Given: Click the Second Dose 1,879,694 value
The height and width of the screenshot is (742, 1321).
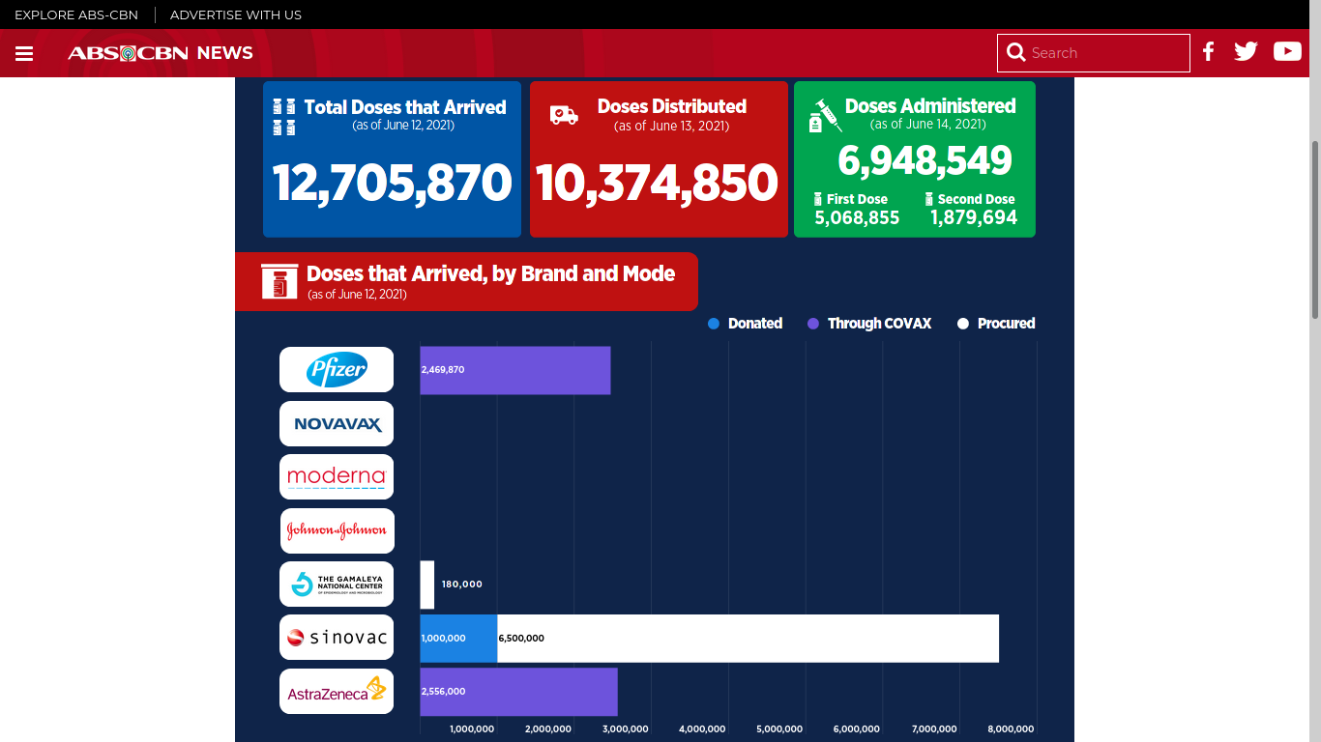Looking at the screenshot, I should [x=974, y=218].
